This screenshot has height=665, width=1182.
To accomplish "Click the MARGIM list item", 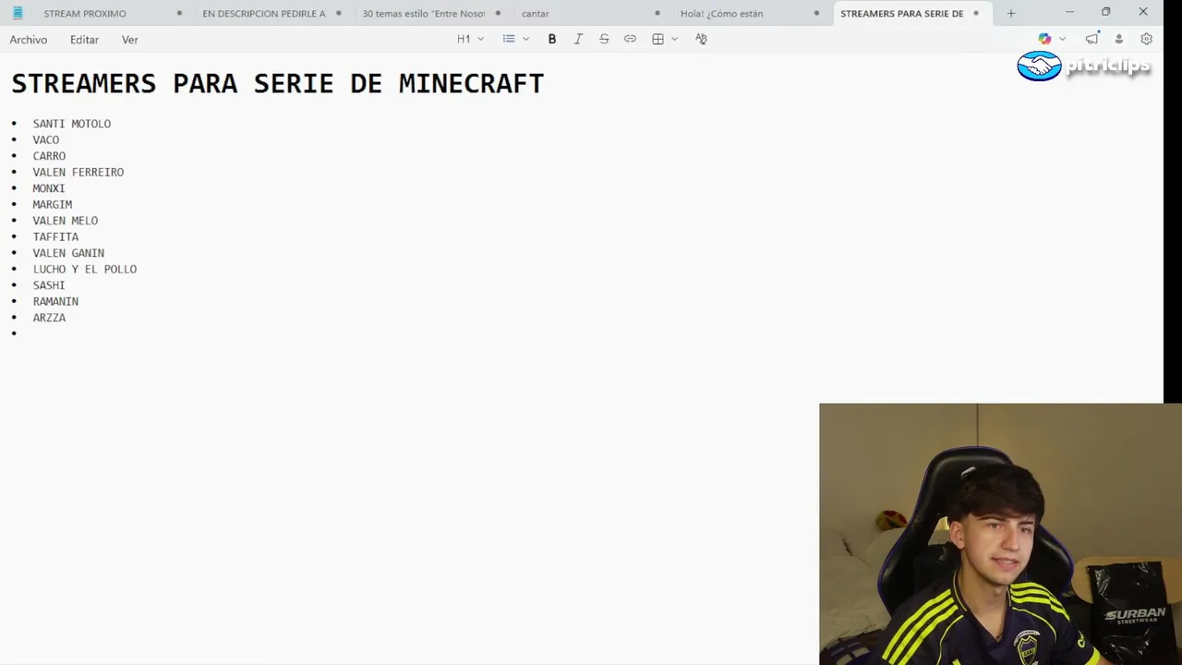I will click(53, 204).
